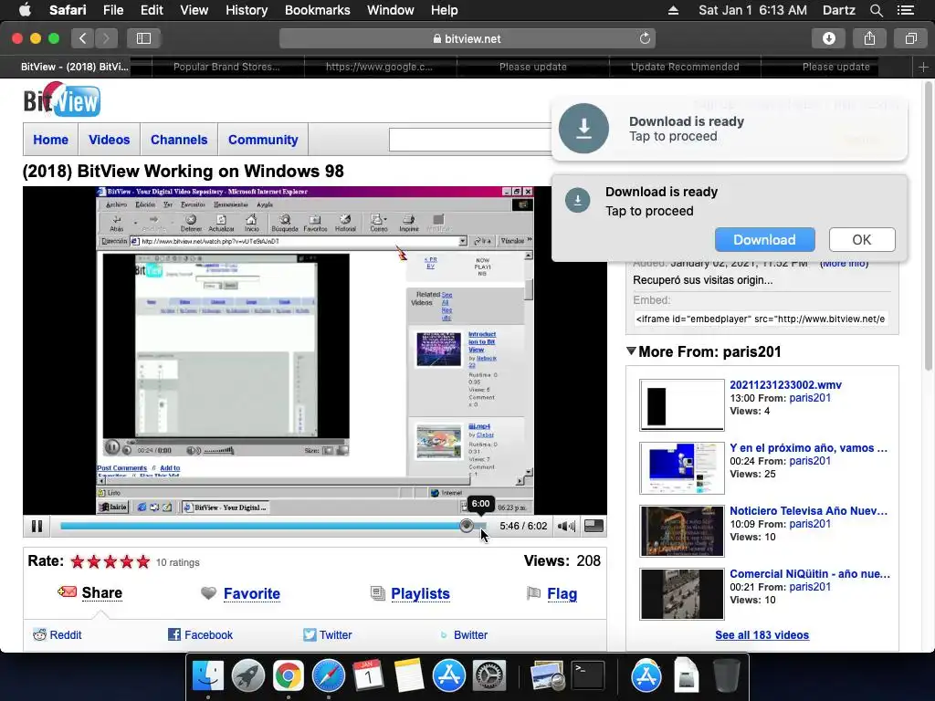This screenshot has width=935, height=701.
Task: Share the video on Facebook
Action: pos(209,635)
